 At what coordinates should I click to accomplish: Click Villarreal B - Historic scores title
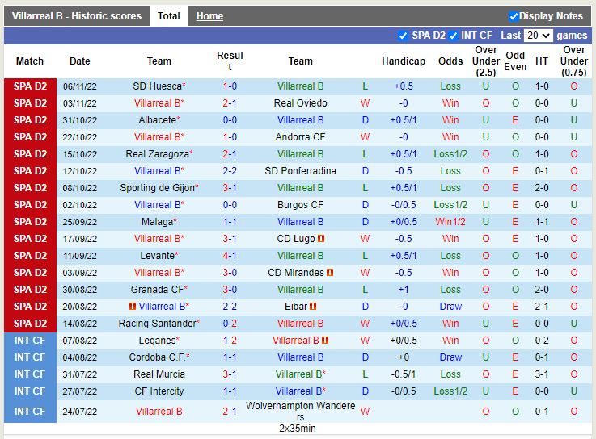76,16
